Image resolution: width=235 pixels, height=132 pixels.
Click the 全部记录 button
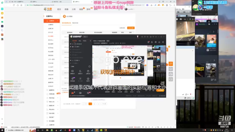(122, 28)
